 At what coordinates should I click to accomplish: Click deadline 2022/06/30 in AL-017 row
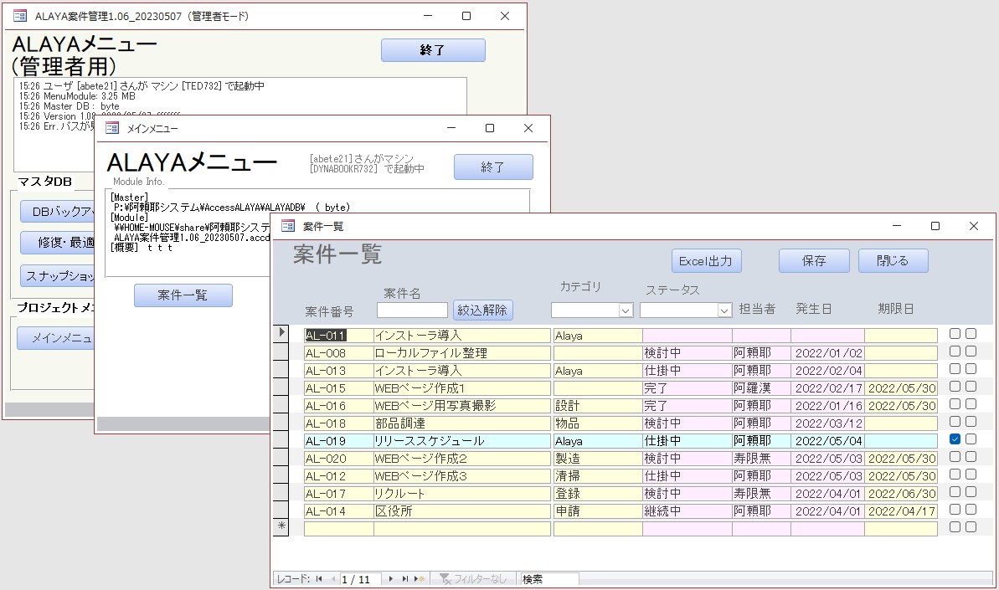[x=901, y=494]
